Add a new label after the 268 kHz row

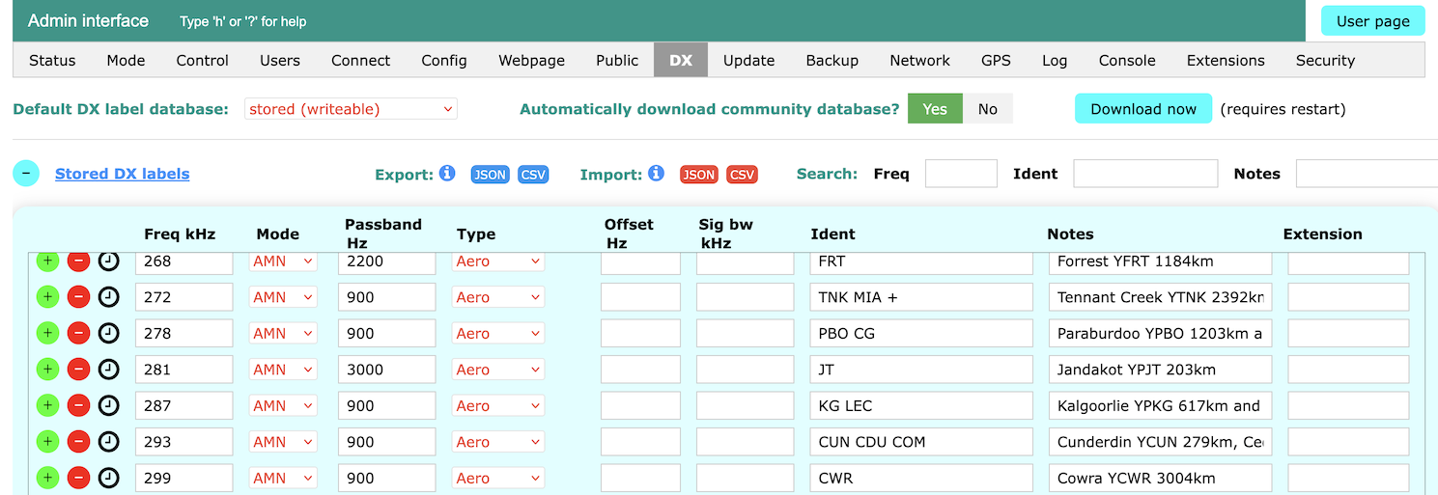[x=46, y=261]
